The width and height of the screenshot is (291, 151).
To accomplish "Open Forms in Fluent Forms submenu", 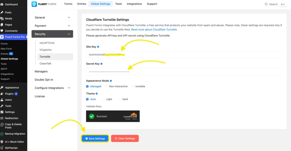I will (x=4, y=44).
